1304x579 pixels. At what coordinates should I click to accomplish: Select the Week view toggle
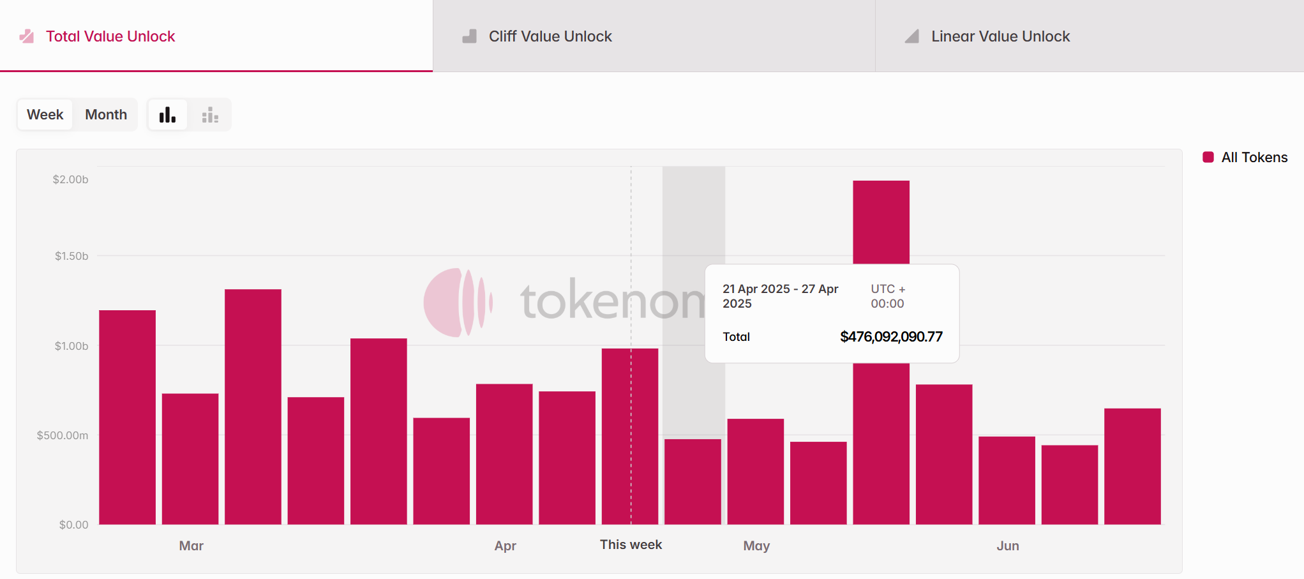point(45,114)
